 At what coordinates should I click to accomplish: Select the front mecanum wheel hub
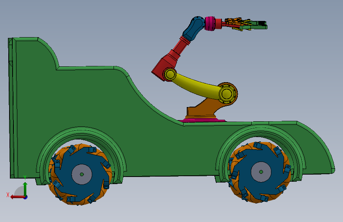261,172
